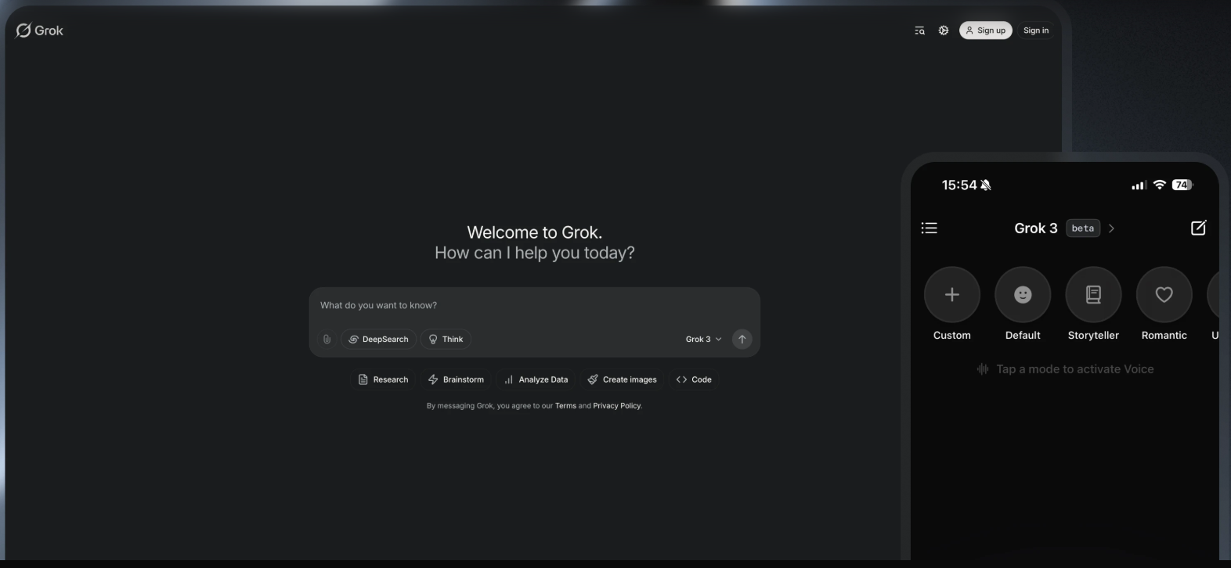Open the settings gear icon
The image size is (1231, 568).
[944, 31]
